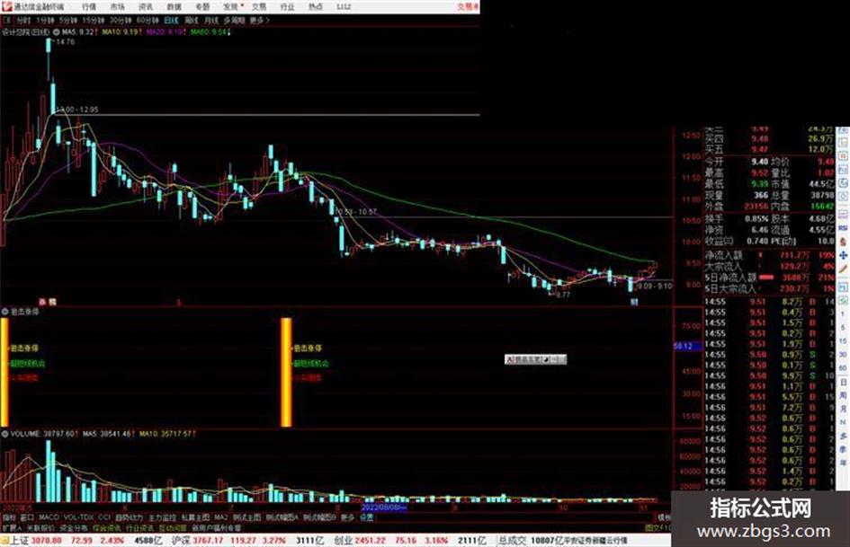Expand 更多 in the indicator tab bar
Screen dimensions: 850x547
tap(347, 517)
